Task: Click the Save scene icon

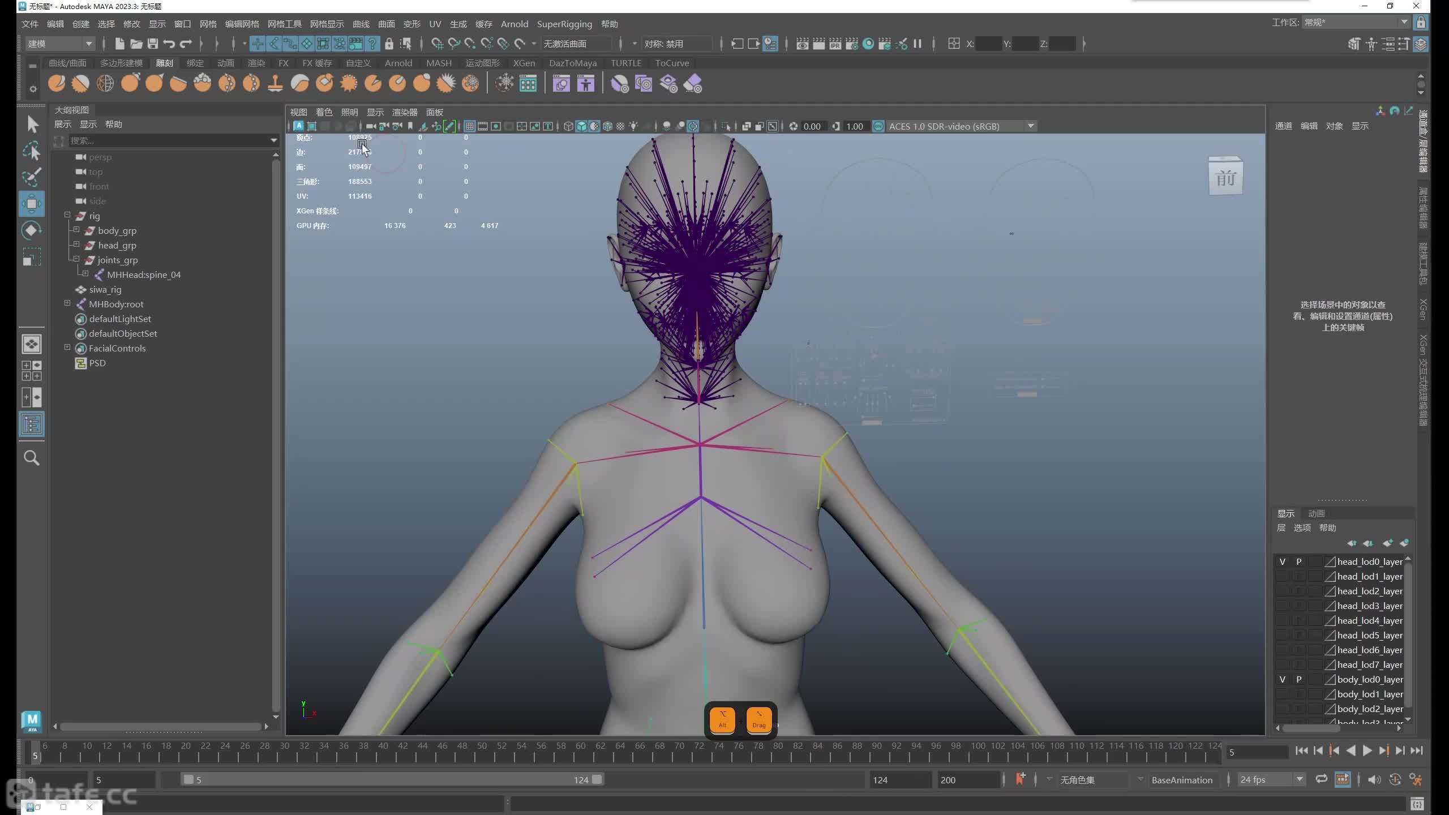Action: pos(153,44)
